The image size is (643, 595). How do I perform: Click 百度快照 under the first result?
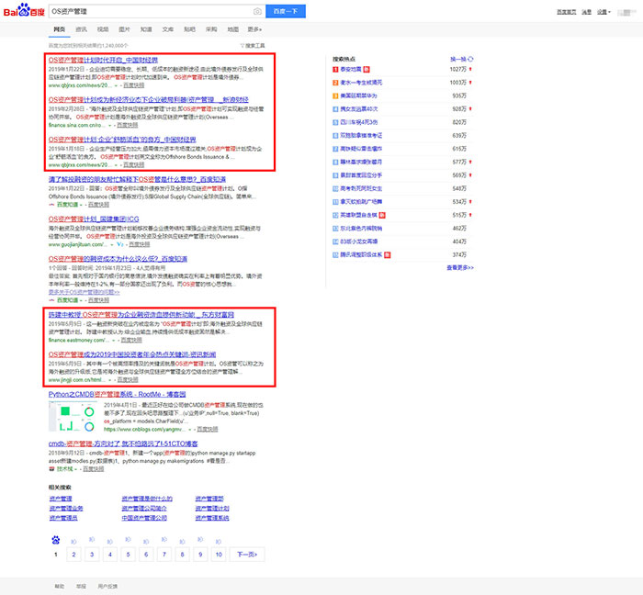coord(134,85)
